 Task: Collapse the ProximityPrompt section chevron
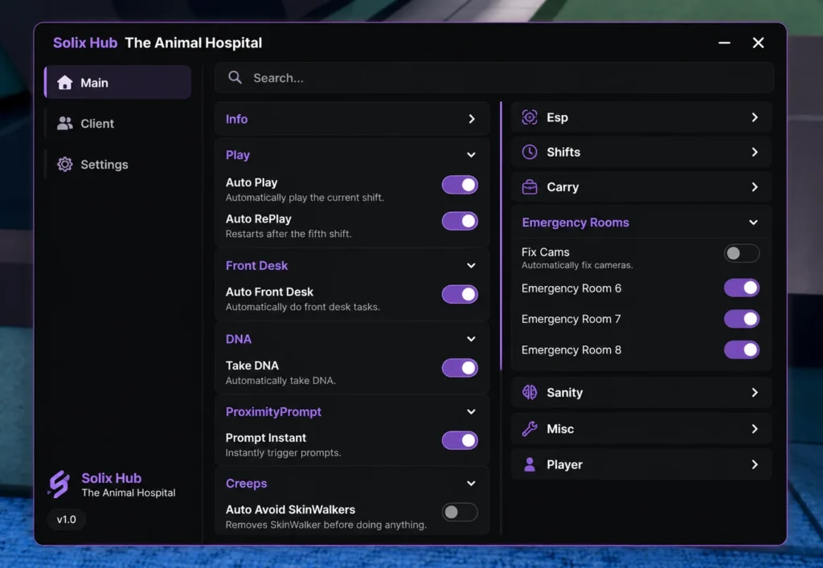coord(471,411)
